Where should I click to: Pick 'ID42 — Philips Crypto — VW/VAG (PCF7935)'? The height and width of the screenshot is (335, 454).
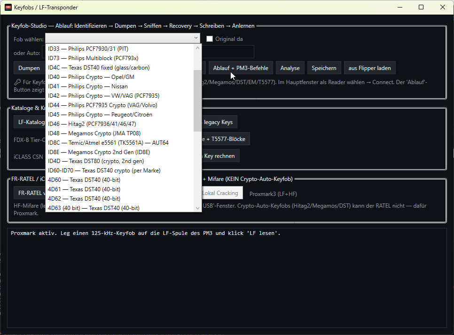[119, 95]
